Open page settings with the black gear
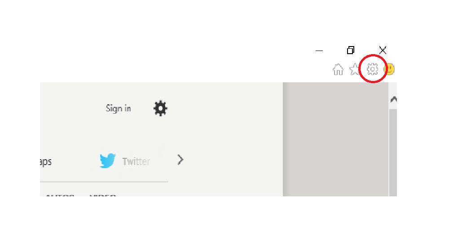Screen dimensions: 449x246 pyautogui.click(x=160, y=108)
